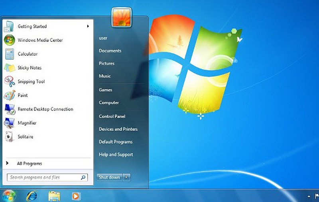The image size is (319, 202).
Task: Open Control Panel from the right pane
Action: point(112,117)
